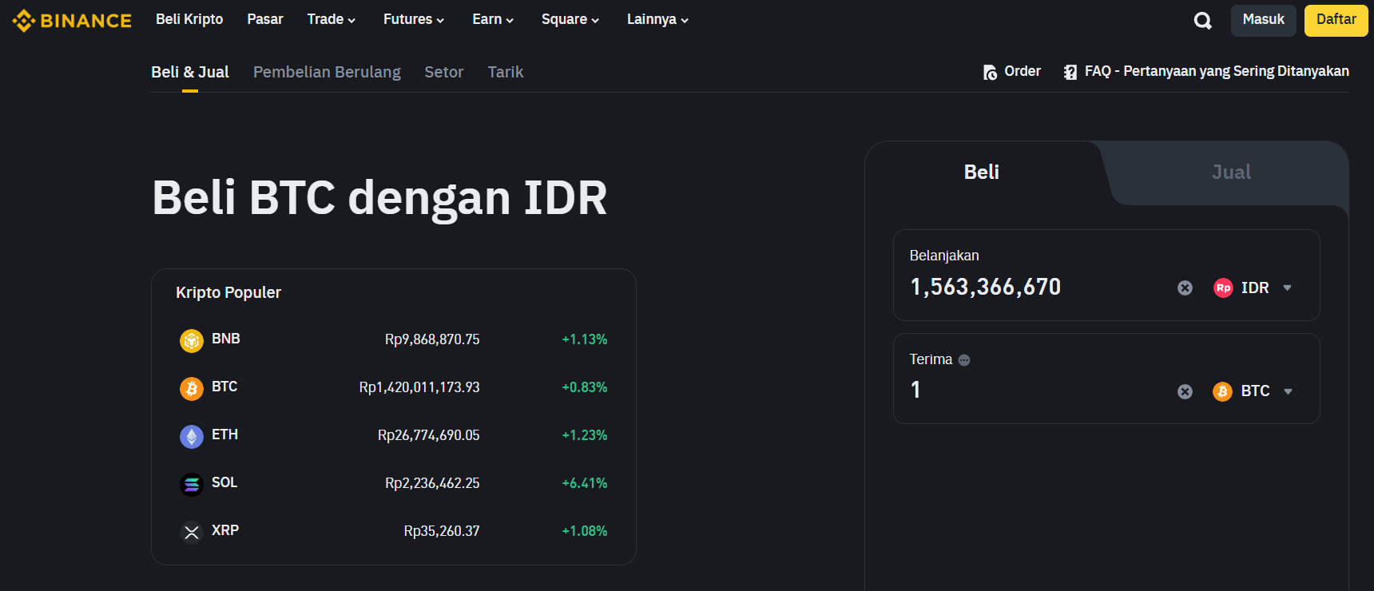Viewport: 1374px width, 591px height.
Task: Click the info icon next to Terima
Action: 964,360
